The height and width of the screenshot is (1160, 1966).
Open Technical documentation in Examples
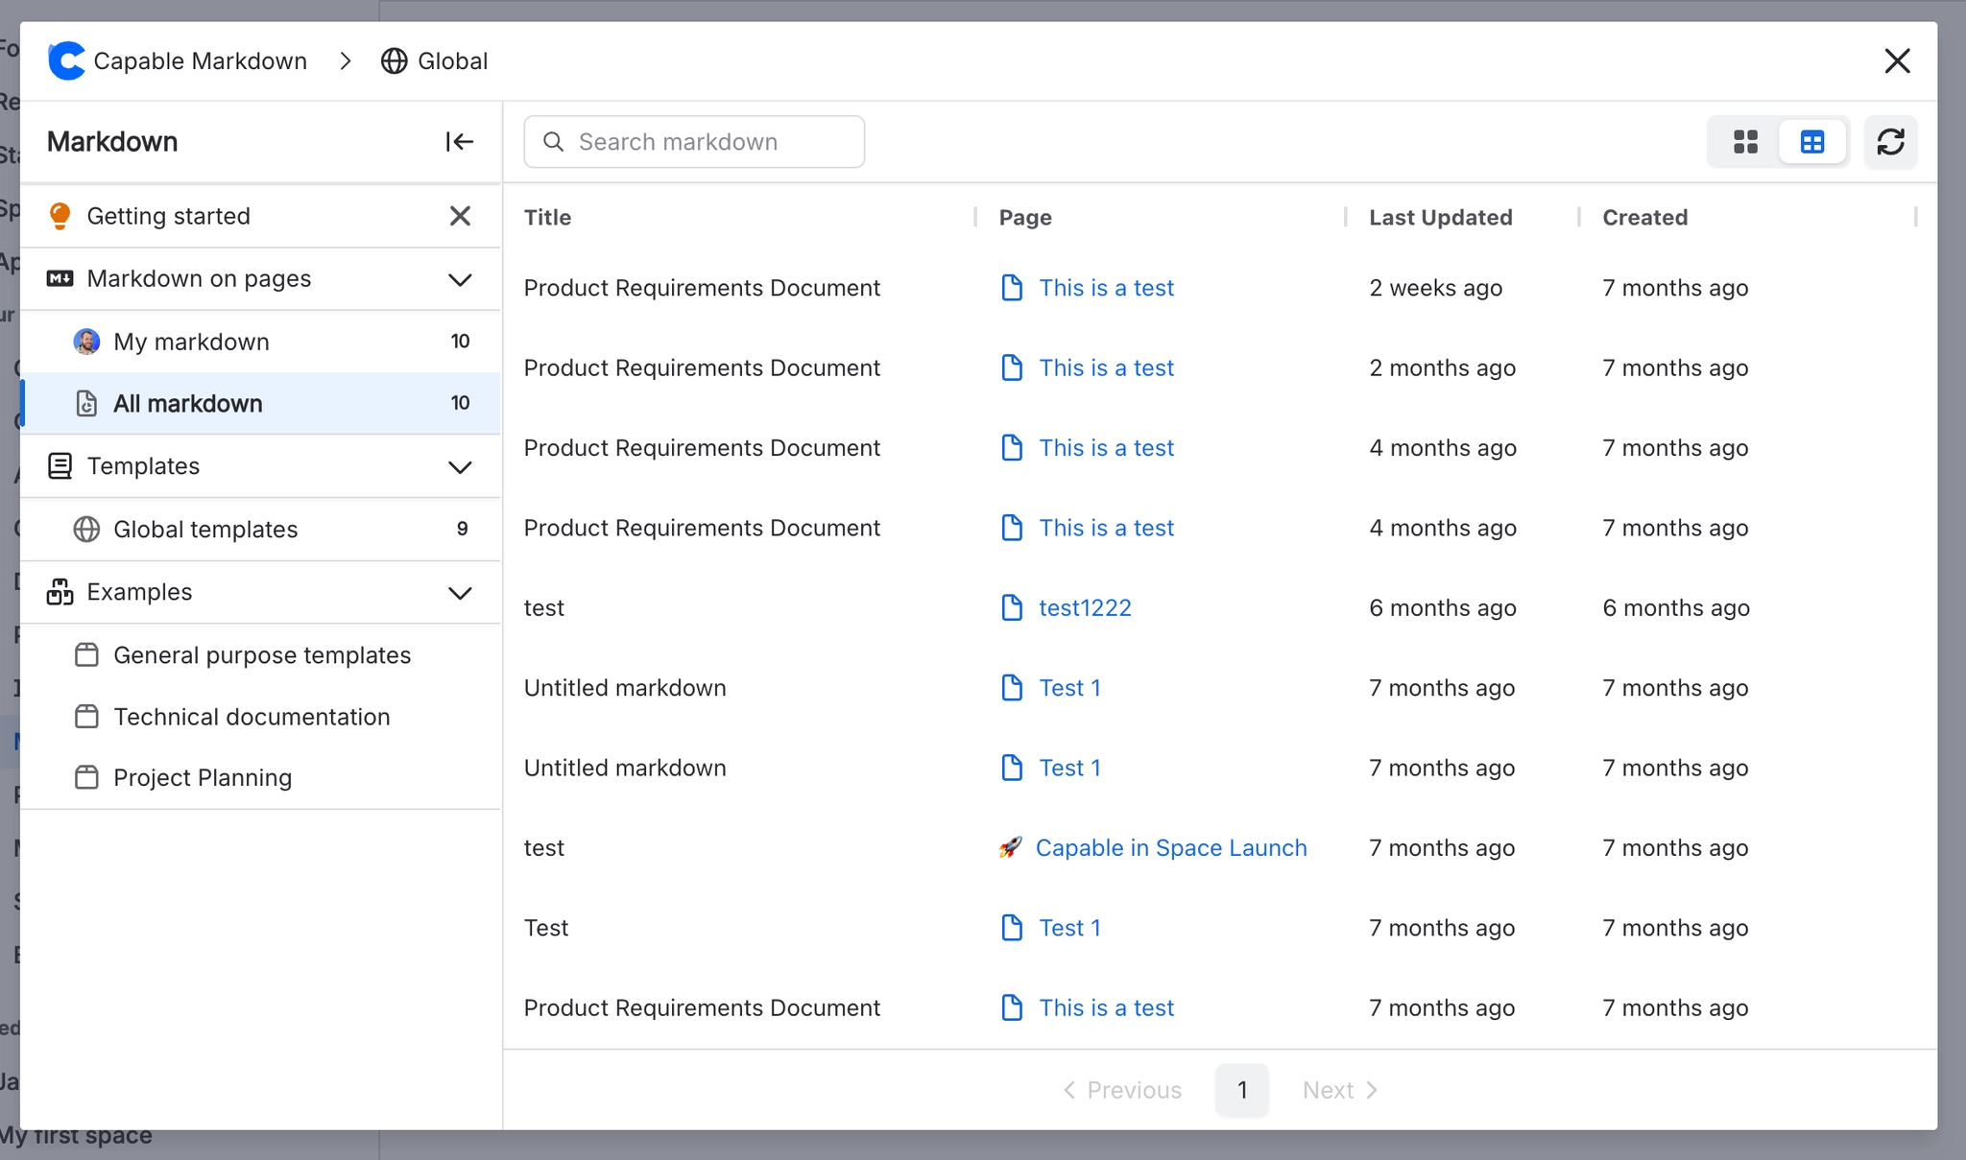click(252, 717)
